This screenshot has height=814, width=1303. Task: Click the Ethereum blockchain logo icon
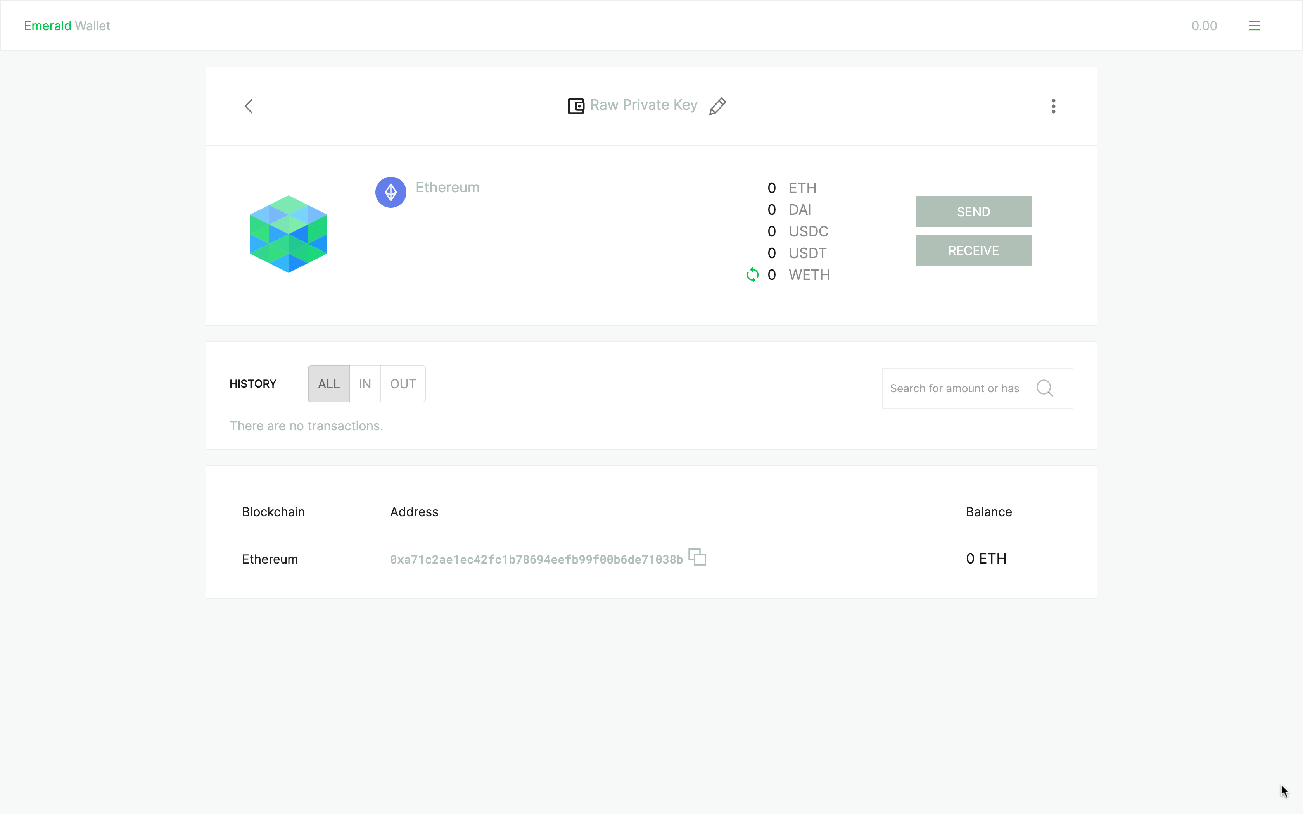pos(391,192)
